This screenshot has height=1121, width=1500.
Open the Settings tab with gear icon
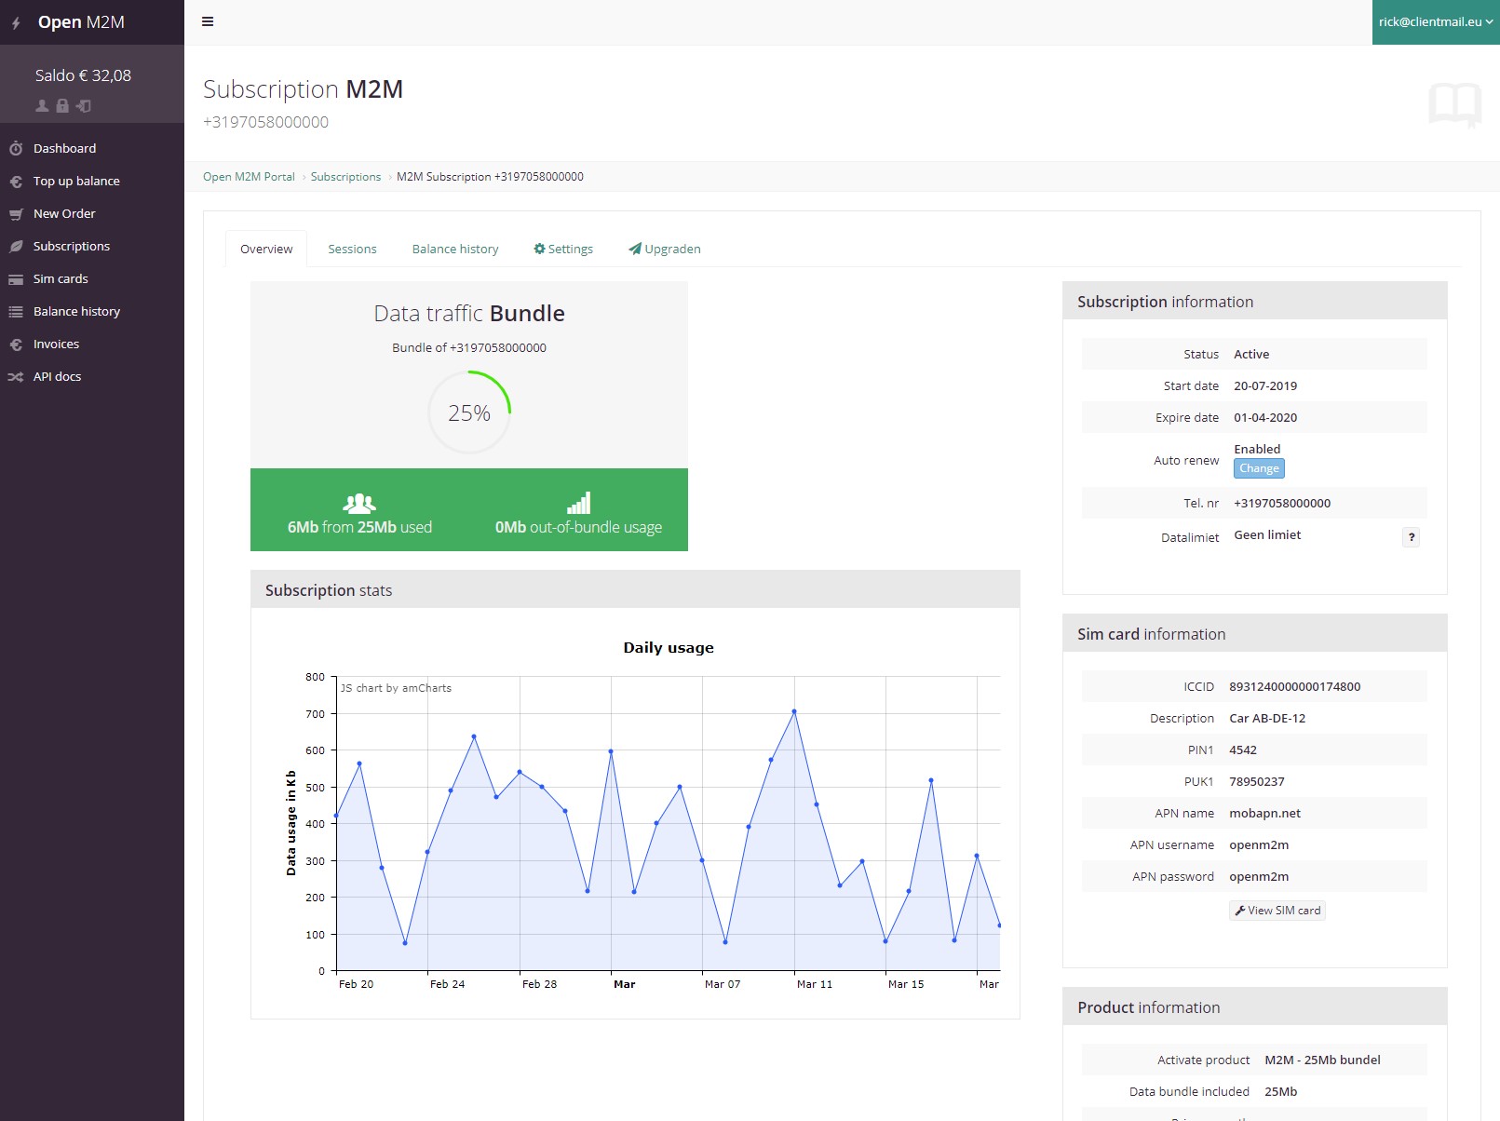click(562, 249)
